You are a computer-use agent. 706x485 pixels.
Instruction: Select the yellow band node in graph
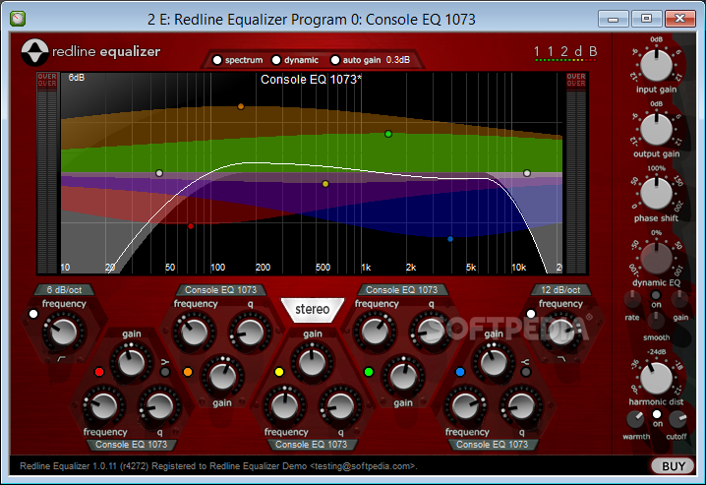tap(325, 184)
